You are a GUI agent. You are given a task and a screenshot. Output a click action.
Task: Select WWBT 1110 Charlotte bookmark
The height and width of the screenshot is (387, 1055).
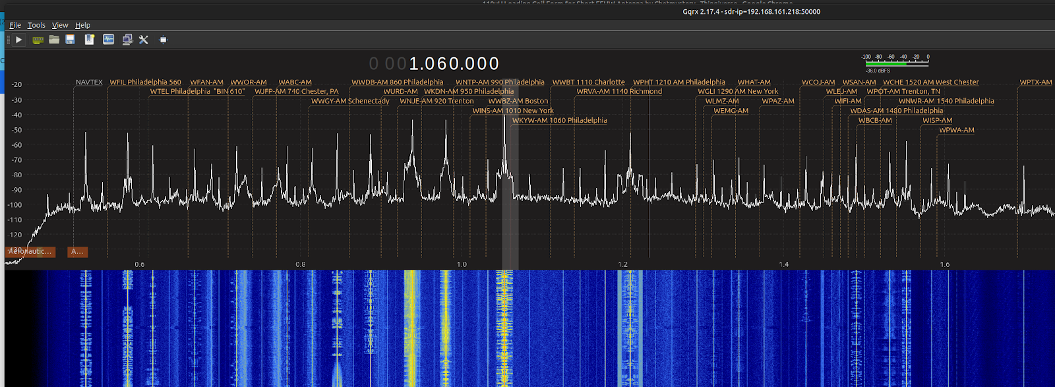[x=588, y=82]
